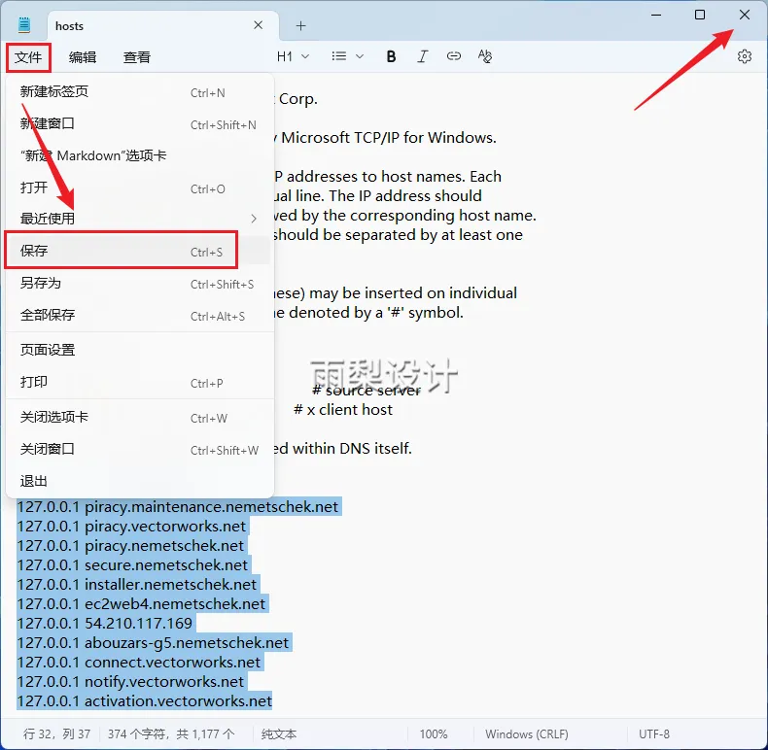Click the character count status 374 个字符
Image resolution: width=768 pixels, height=750 pixels.
(x=171, y=733)
